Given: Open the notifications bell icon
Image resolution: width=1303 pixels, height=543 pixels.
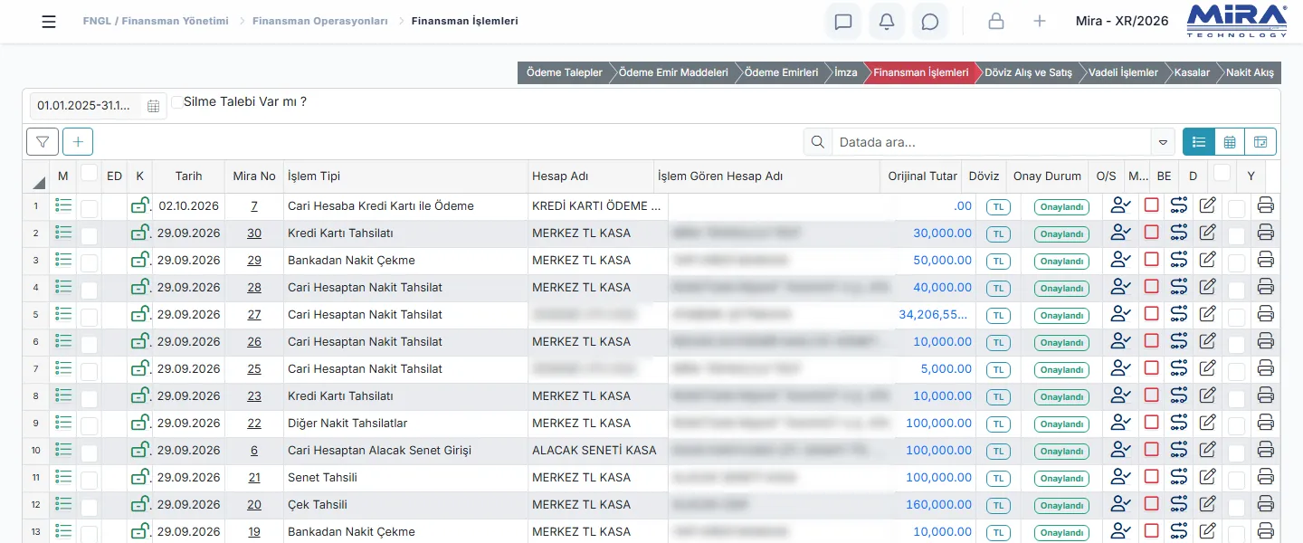Looking at the screenshot, I should tap(887, 22).
